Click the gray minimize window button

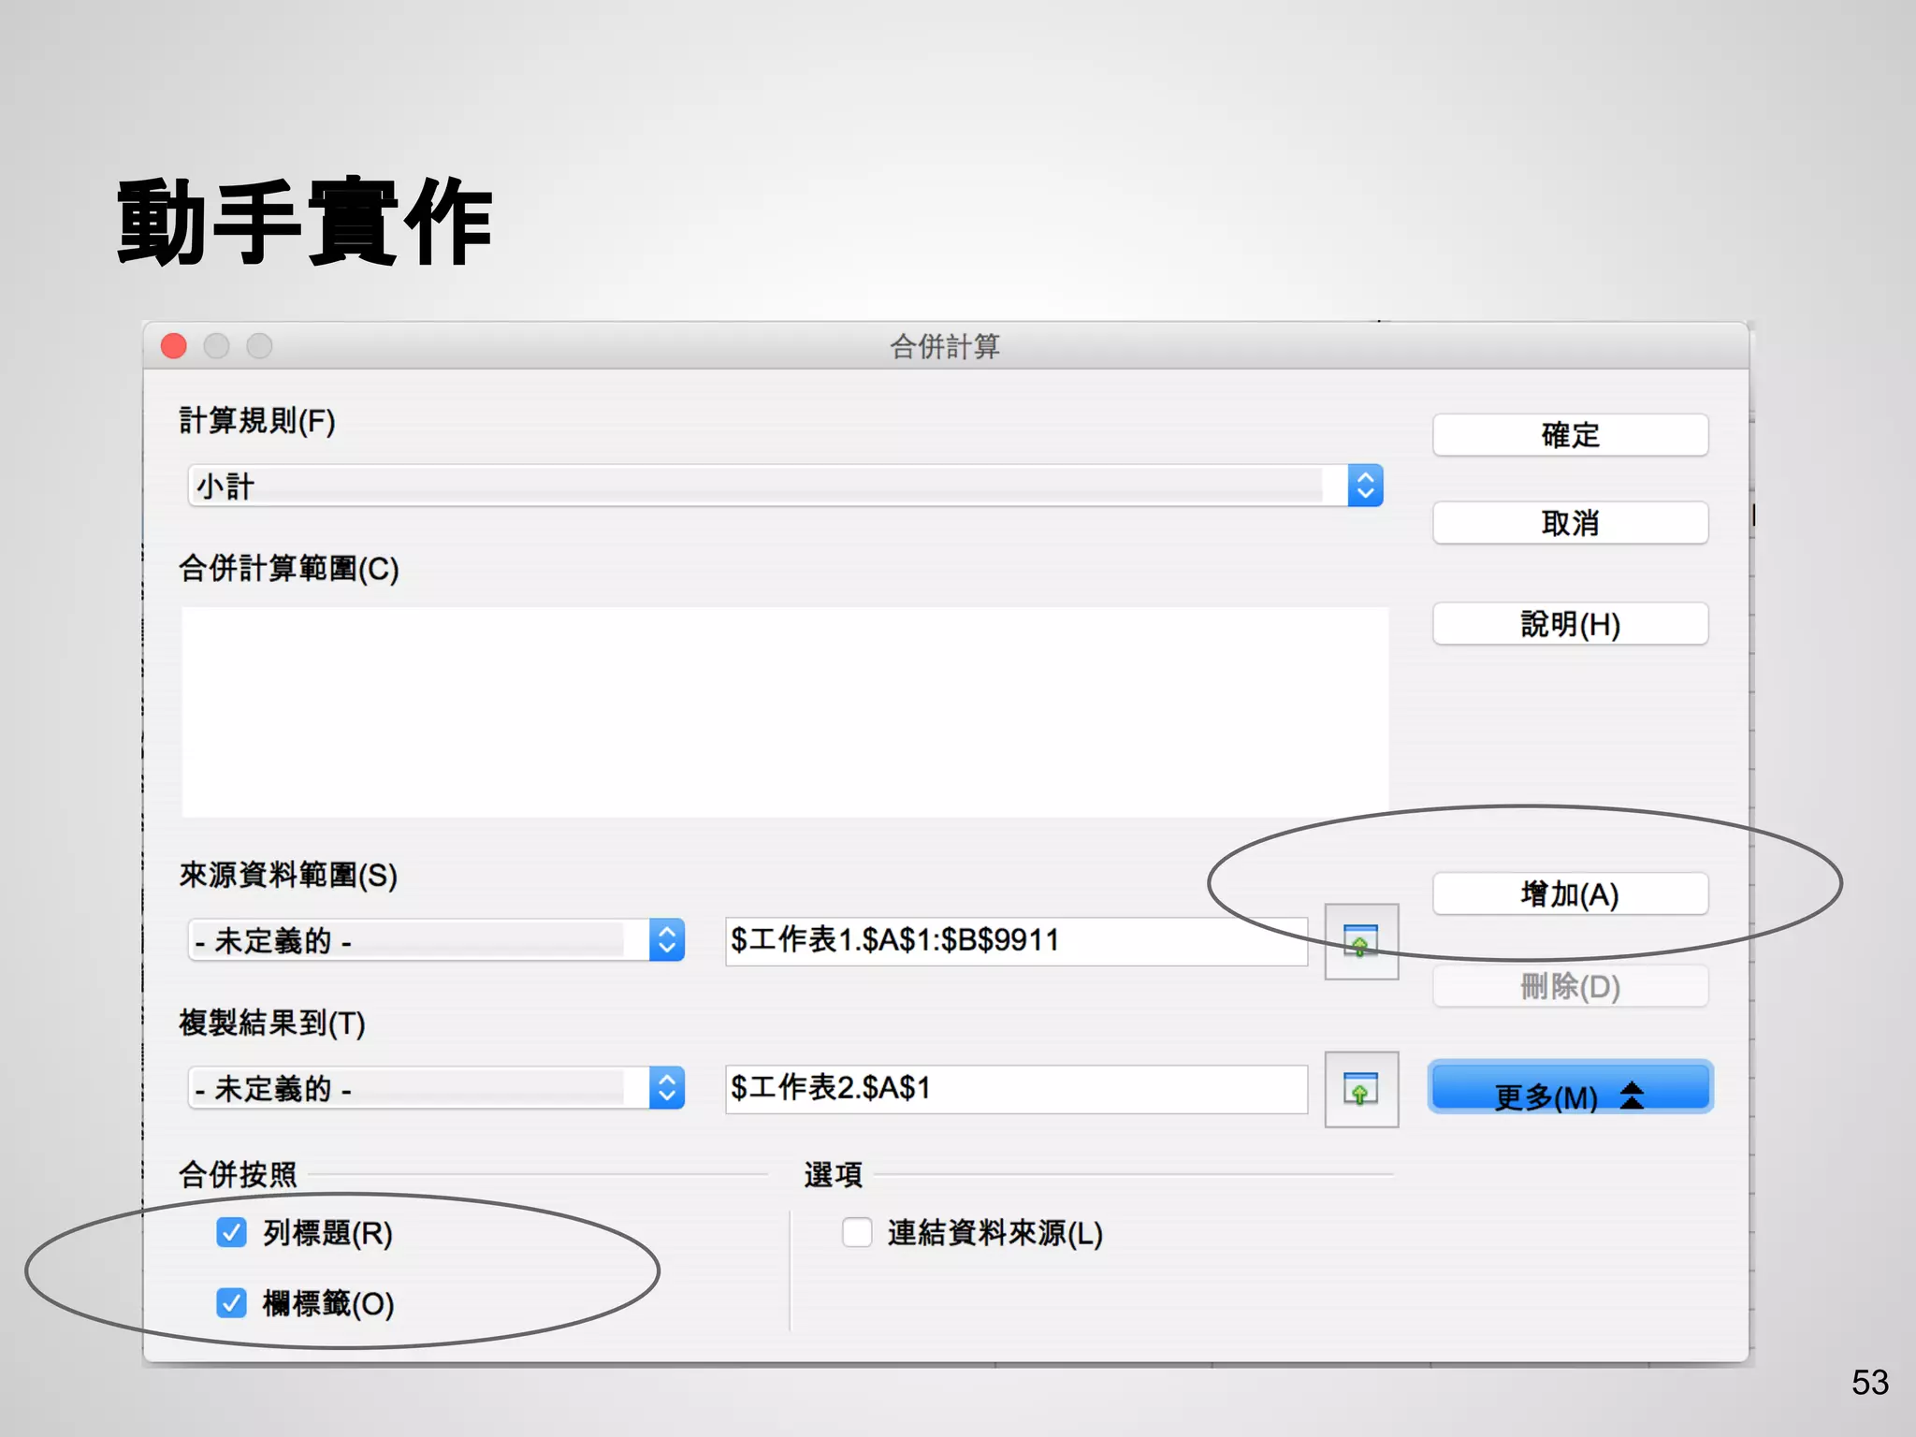217,346
